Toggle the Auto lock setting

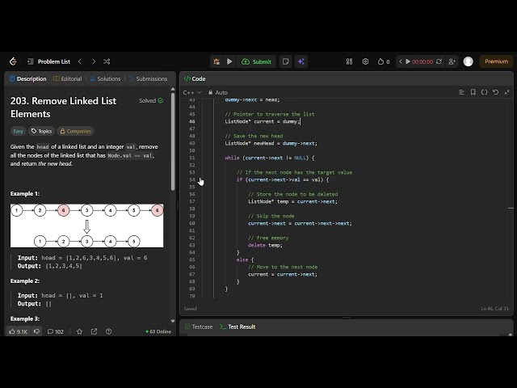coord(218,93)
